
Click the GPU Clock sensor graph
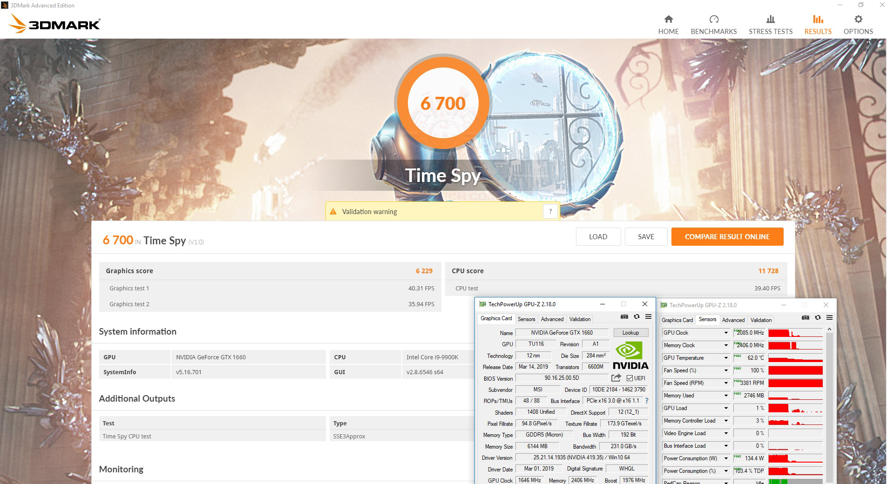click(795, 333)
